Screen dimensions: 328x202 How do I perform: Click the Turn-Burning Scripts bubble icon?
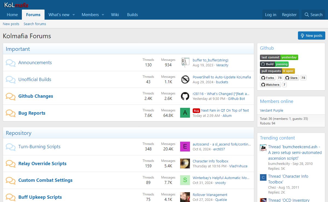point(11,147)
